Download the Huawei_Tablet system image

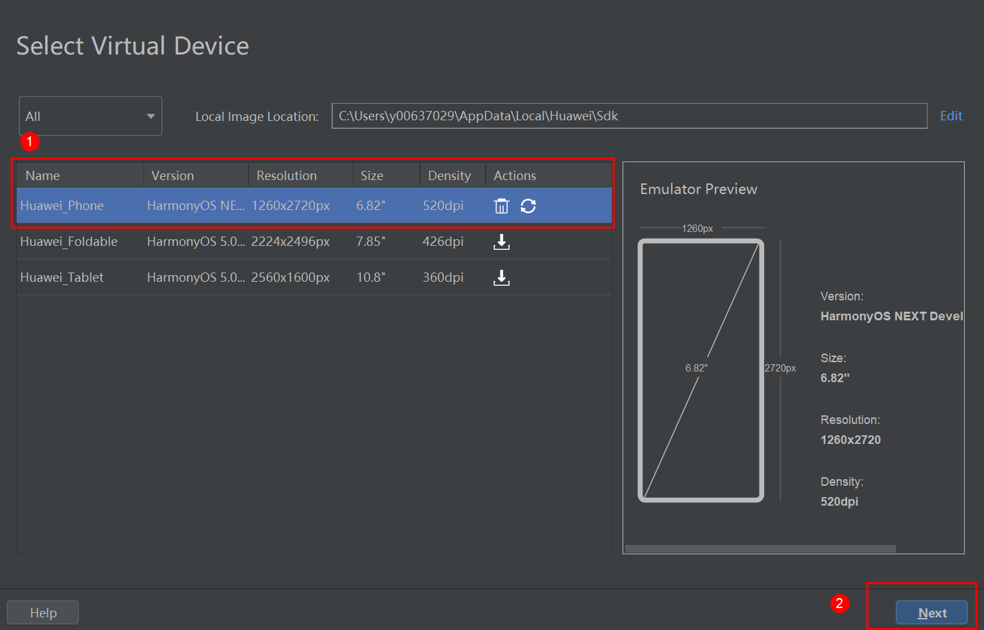coord(502,278)
